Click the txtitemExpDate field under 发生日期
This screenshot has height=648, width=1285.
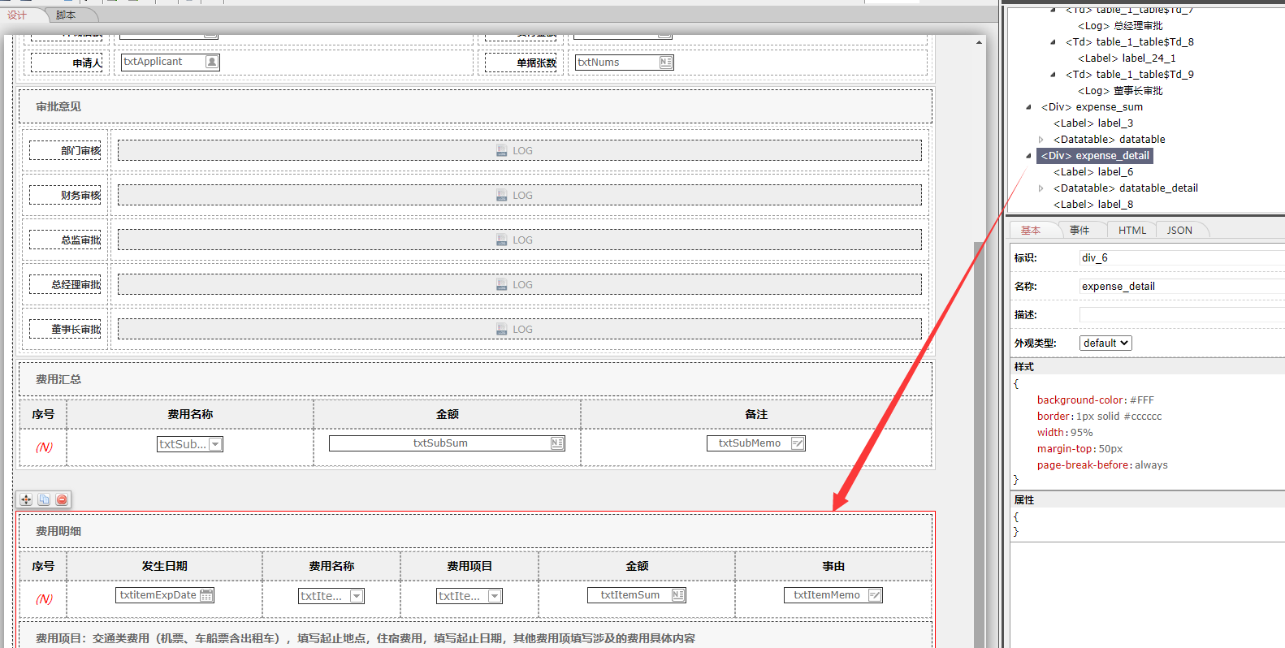coord(166,595)
